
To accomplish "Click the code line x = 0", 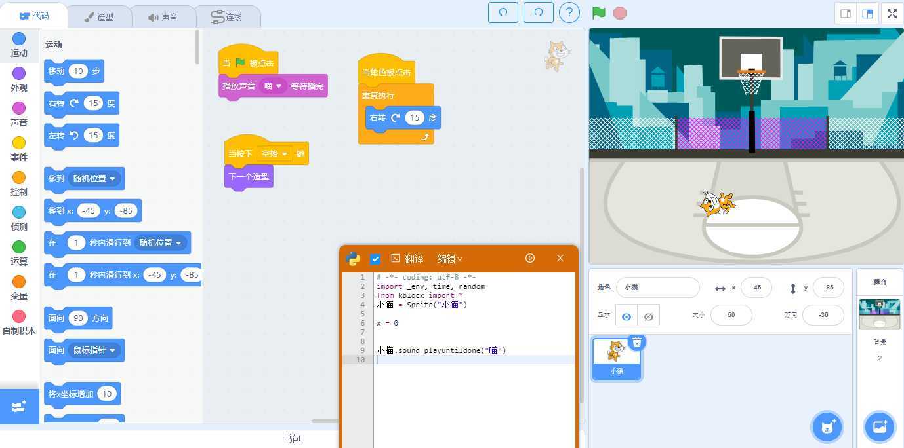I will point(387,323).
